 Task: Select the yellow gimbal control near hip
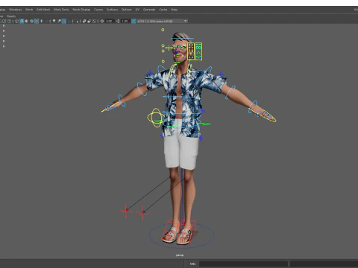[x=155, y=118]
